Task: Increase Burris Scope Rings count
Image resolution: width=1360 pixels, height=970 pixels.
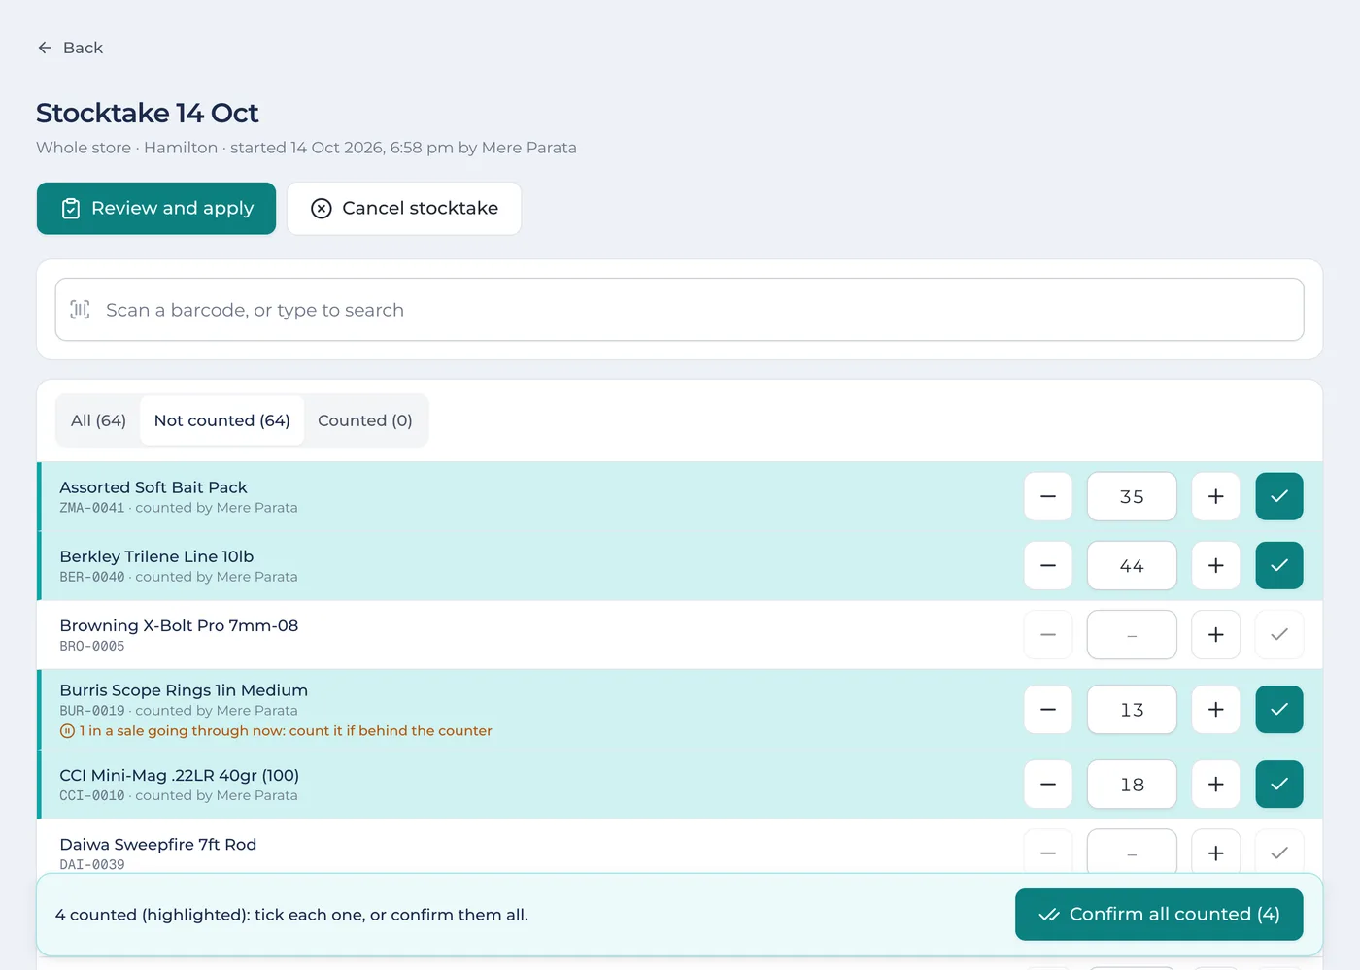Action: coord(1216,710)
